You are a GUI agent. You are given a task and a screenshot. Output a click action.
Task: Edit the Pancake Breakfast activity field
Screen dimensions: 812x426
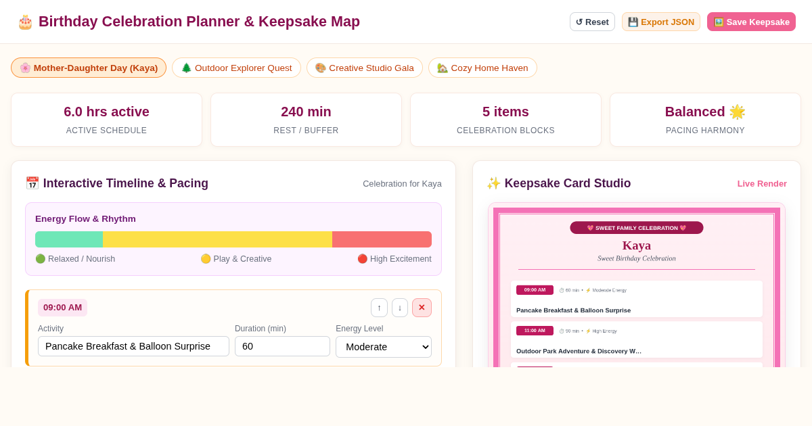coord(133,346)
